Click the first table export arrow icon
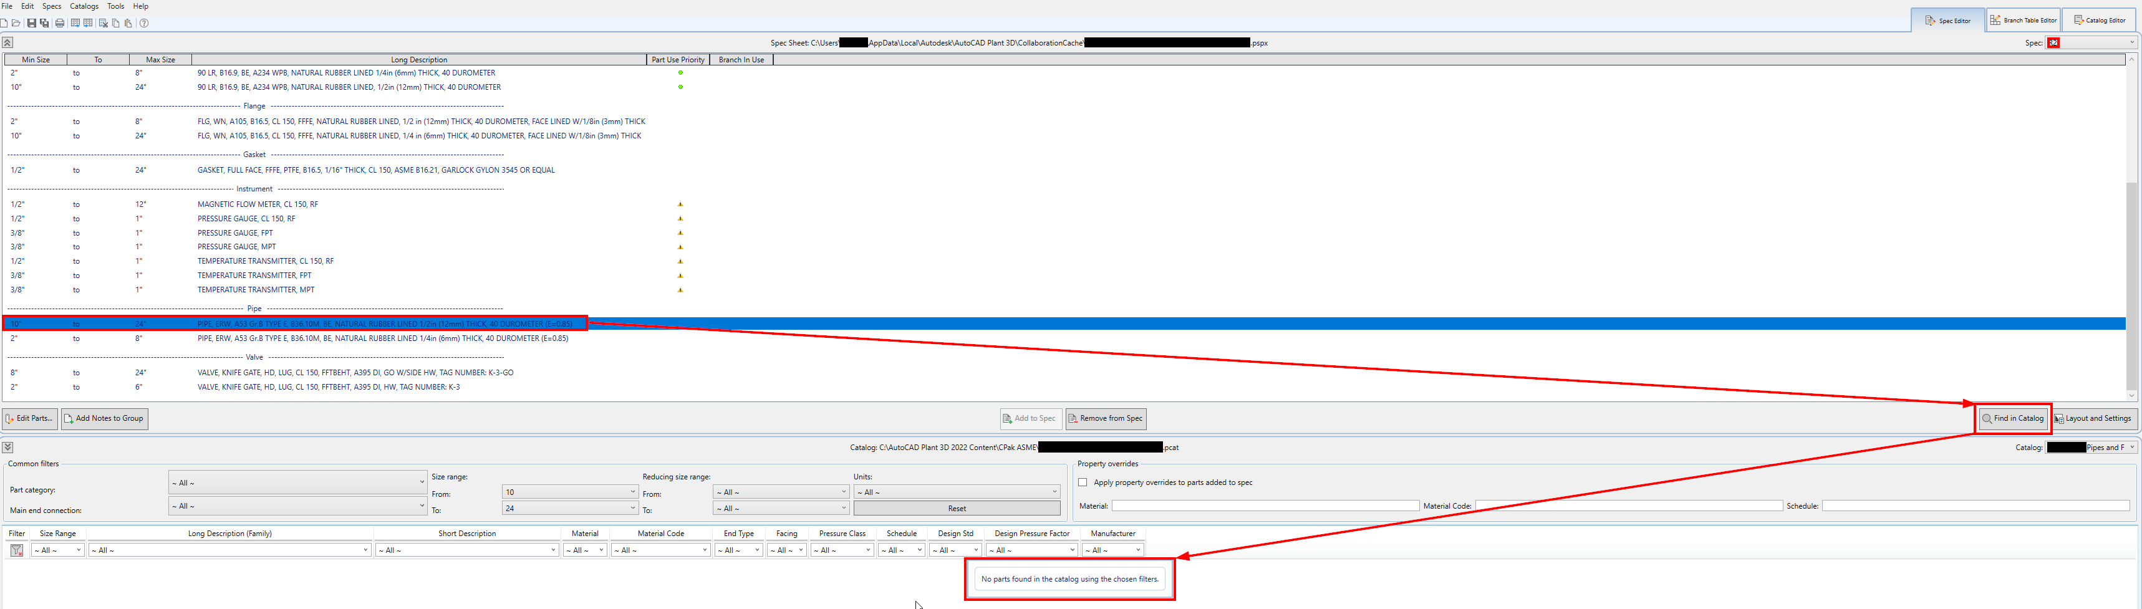2142x609 pixels. 75,23
